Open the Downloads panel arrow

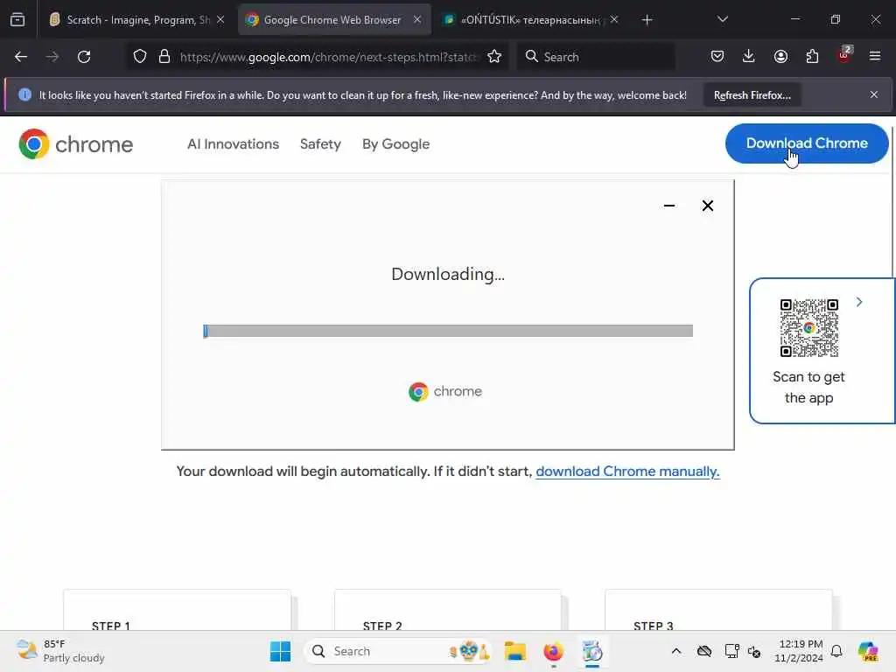click(749, 57)
